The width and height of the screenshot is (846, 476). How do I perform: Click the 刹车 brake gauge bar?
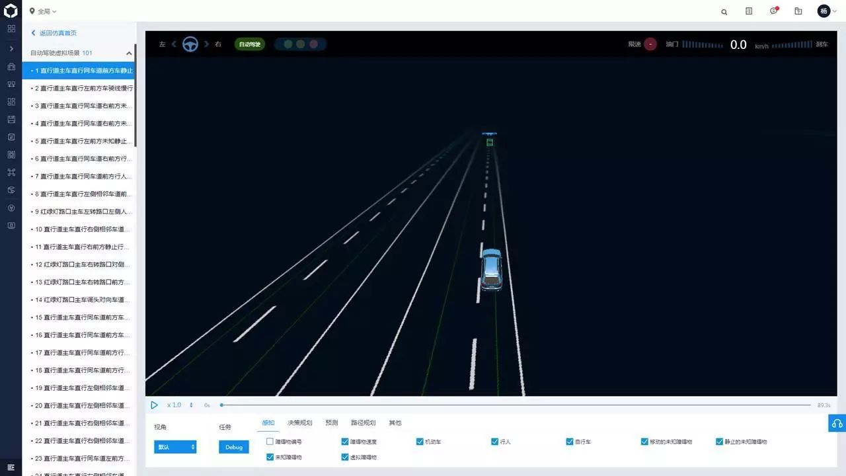792,44
